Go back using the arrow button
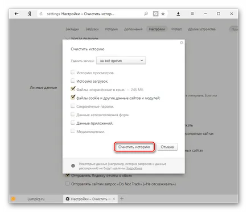The height and width of the screenshot is (212, 247). [17, 14]
